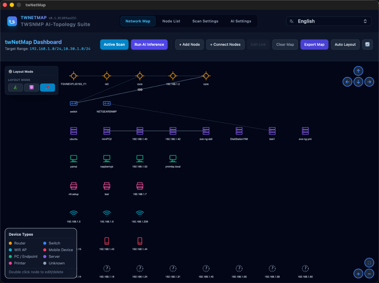Pan the map left with arrow button
The height and width of the screenshot is (283, 379).
coord(347,82)
